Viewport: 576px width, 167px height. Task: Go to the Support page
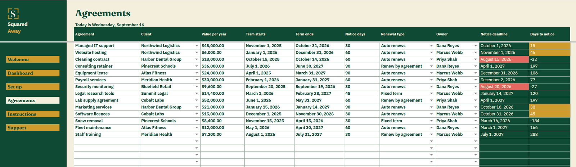33,128
